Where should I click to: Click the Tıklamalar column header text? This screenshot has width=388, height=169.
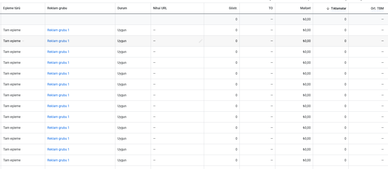pyautogui.click(x=339, y=8)
